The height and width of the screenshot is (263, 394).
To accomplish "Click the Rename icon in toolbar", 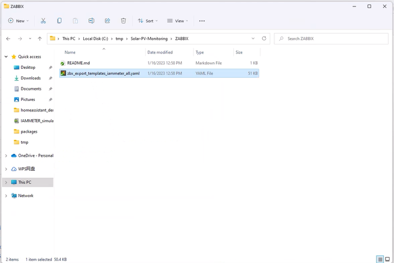I will 91,21.
